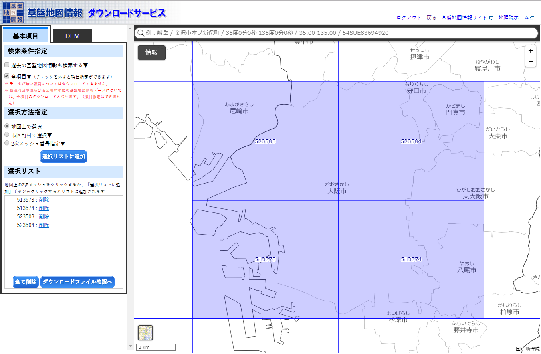Select the 地図上で選択 radio button
The height and width of the screenshot is (354, 541).
pos(7,126)
